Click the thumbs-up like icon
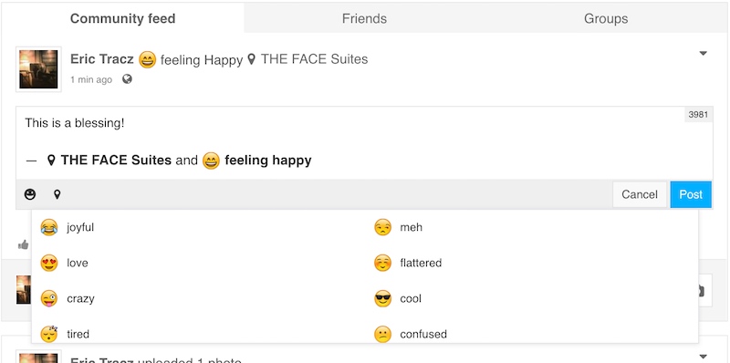Viewport: 730px width, 363px height. (24, 244)
